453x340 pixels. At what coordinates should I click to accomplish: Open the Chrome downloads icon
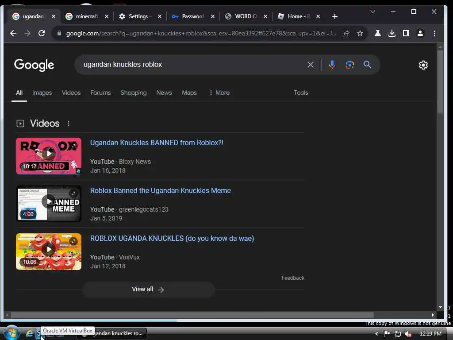click(x=392, y=33)
